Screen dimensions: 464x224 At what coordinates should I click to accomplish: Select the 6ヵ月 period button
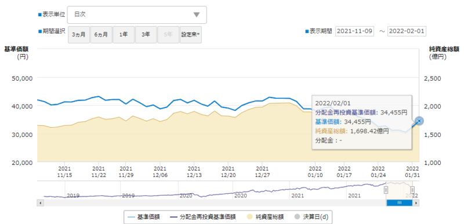pos(101,35)
